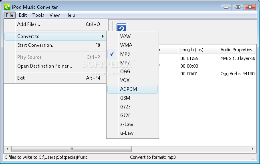Close the iPod Music Converter window
This screenshot has height=164, width=260.
point(250,7)
